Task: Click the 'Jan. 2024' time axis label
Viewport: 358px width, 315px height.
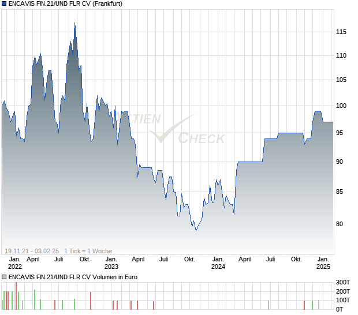Action: pos(218,262)
